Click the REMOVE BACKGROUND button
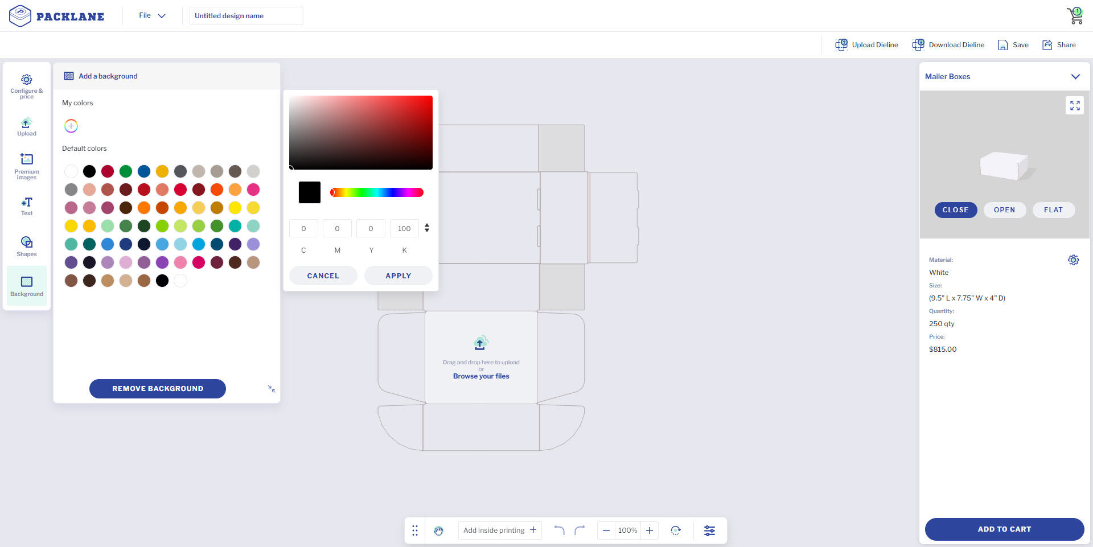Viewport: 1093px width, 547px height. [158, 389]
